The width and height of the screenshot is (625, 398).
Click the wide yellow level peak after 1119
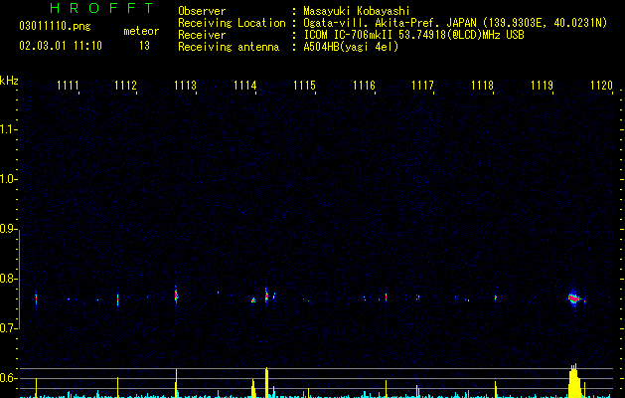coord(574,381)
